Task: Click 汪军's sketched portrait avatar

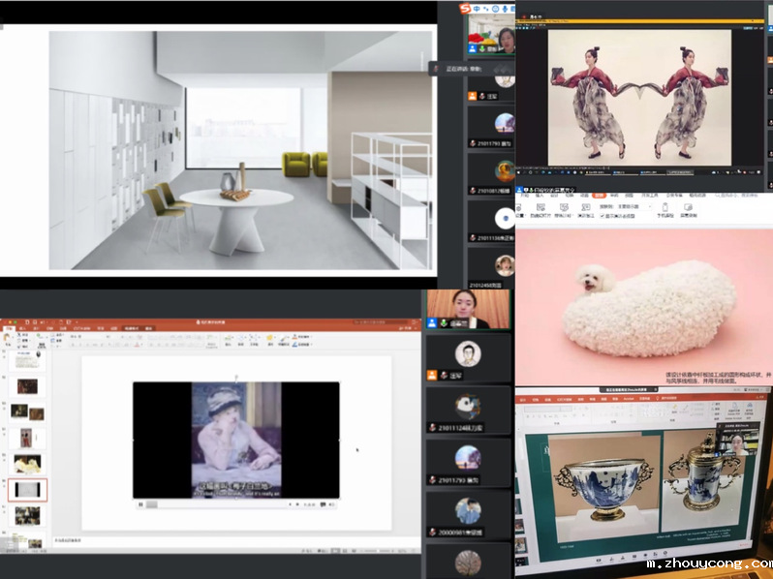Action: 468,353
